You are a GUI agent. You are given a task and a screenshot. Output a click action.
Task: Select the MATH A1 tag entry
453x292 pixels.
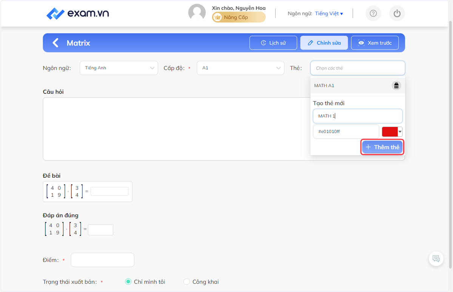click(357, 86)
